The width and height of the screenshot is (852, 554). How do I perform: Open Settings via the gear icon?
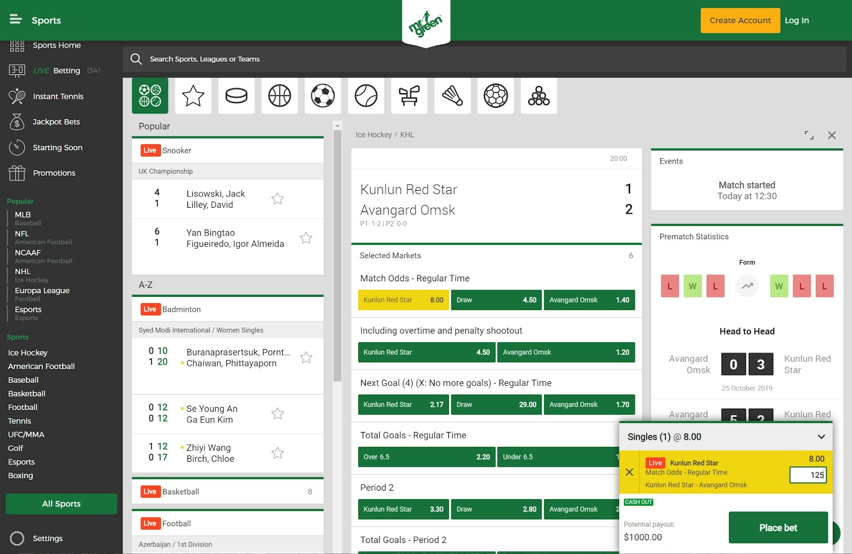click(x=17, y=538)
